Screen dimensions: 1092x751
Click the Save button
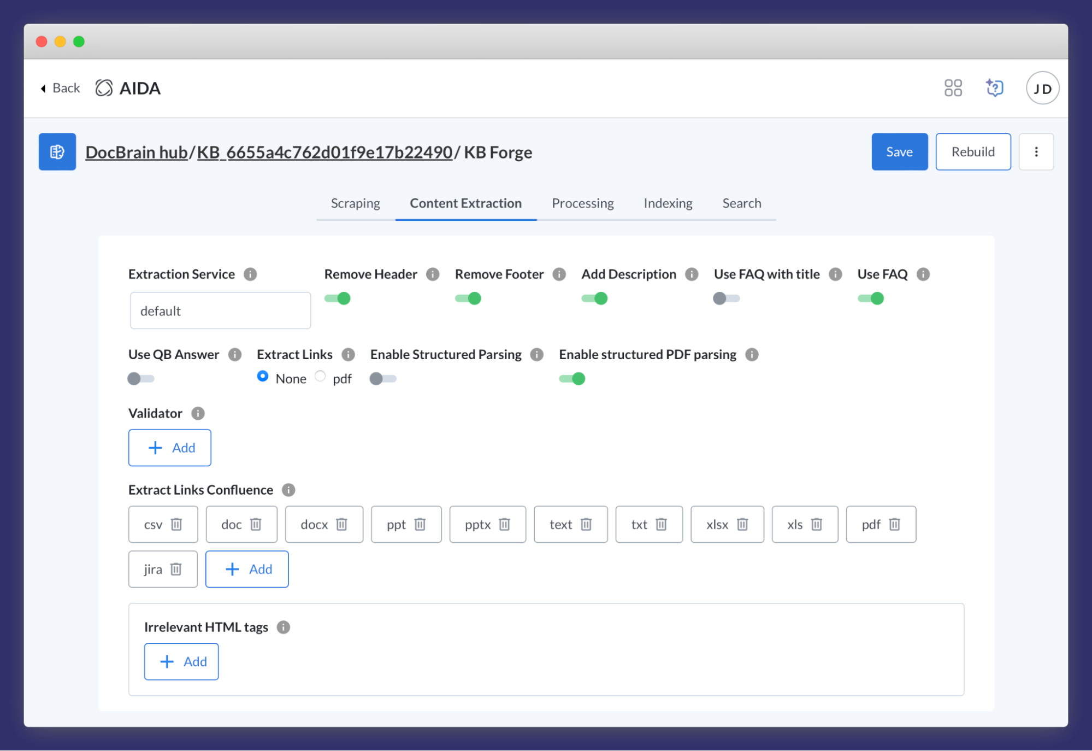coord(899,151)
